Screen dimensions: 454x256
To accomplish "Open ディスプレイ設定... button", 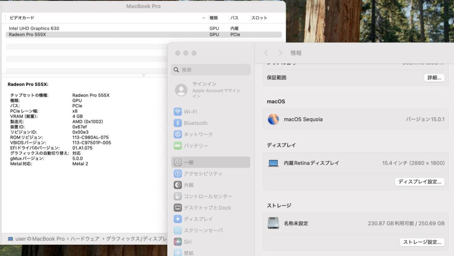I will 420,182.
